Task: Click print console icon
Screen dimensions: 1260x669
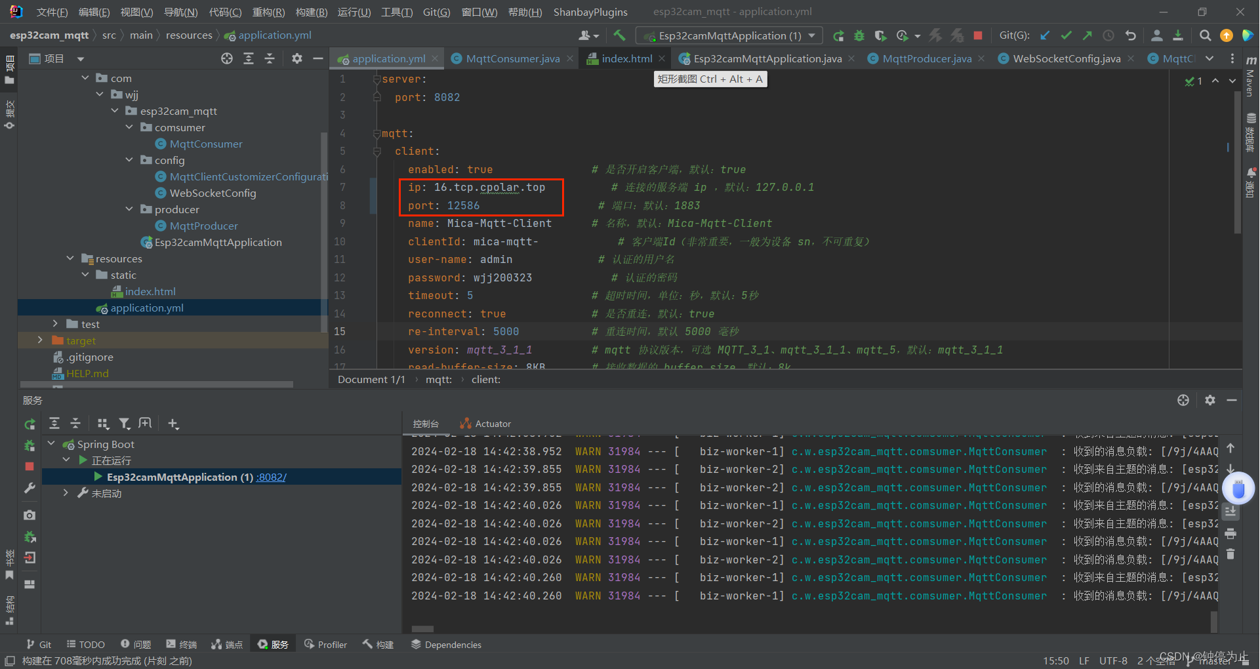Action: [x=1230, y=533]
